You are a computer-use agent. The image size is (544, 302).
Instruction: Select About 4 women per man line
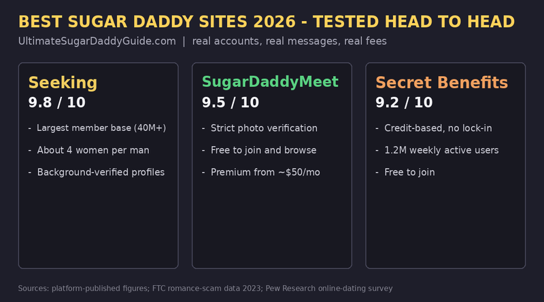pyautogui.click(x=93, y=150)
